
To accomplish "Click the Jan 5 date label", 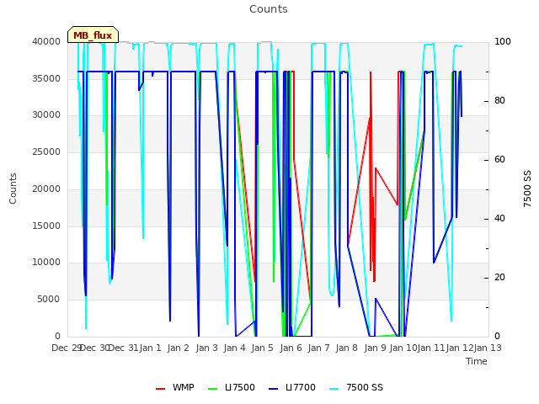I will coord(263,348).
